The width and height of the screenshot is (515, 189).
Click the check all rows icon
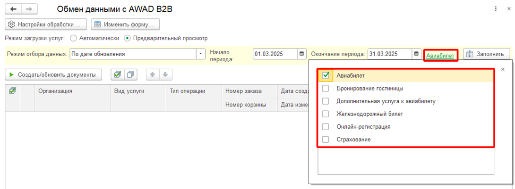(x=118, y=74)
